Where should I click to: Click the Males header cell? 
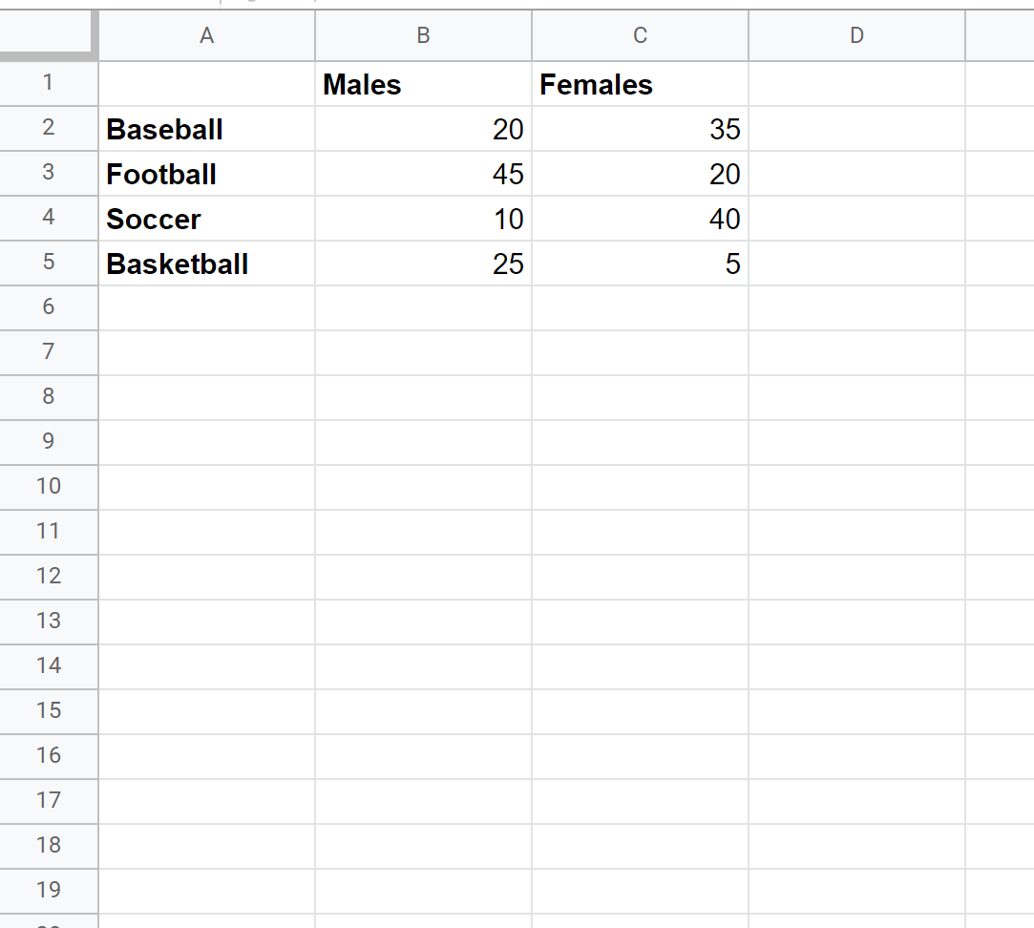click(423, 84)
